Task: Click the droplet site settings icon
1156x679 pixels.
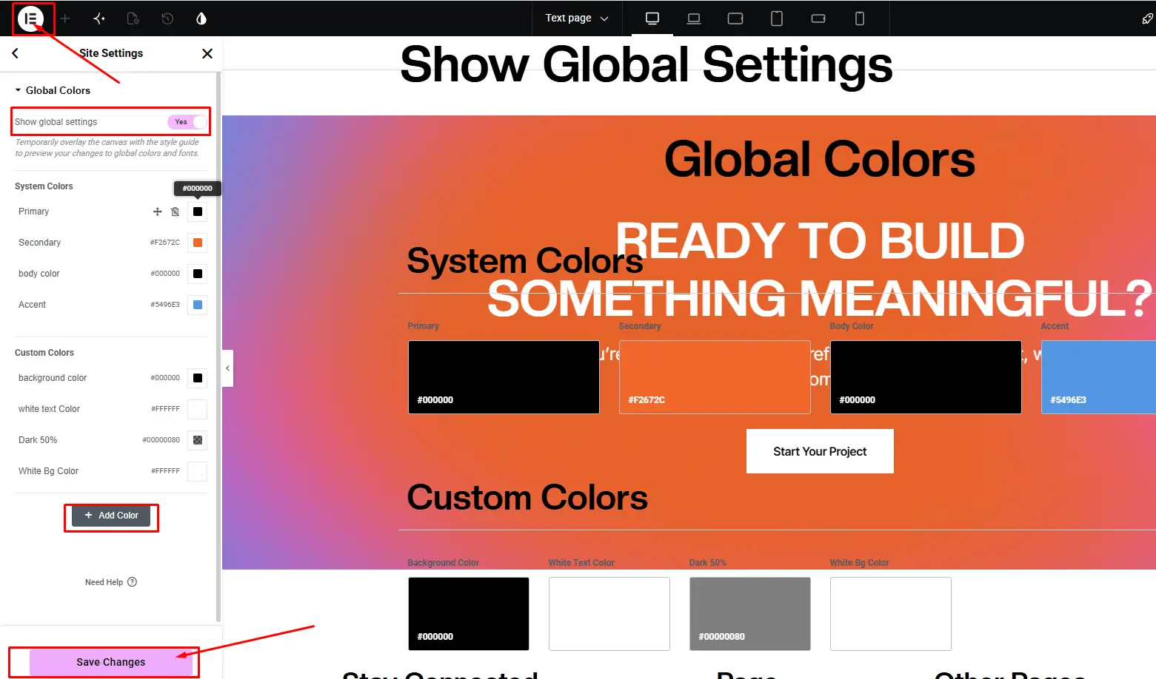Action: (x=201, y=18)
